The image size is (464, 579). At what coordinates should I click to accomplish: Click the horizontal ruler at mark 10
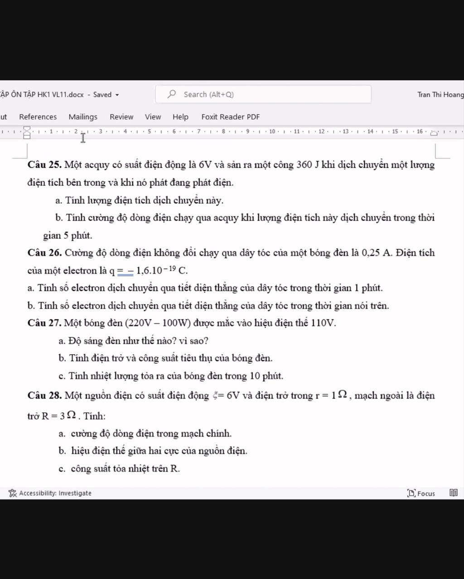(x=272, y=131)
